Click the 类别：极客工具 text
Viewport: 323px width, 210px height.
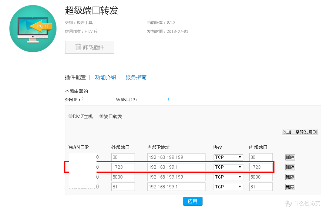click(x=79, y=22)
